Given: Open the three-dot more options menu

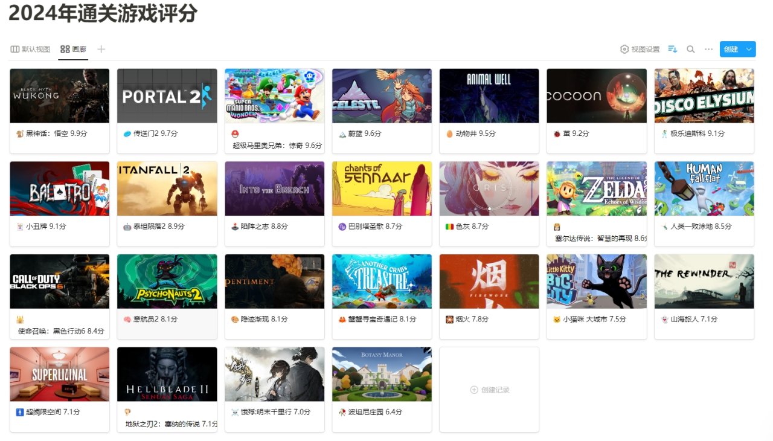Looking at the screenshot, I should [709, 49].
